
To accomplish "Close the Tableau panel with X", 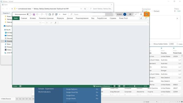I will pyautogui.click(x=177, y=18).
